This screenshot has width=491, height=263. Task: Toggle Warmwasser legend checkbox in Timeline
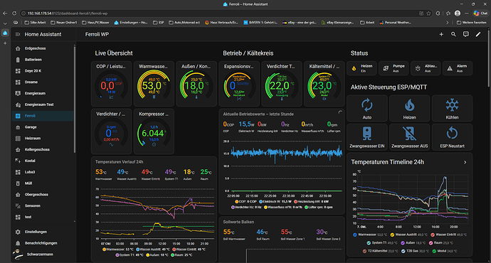tap(355, 235)
